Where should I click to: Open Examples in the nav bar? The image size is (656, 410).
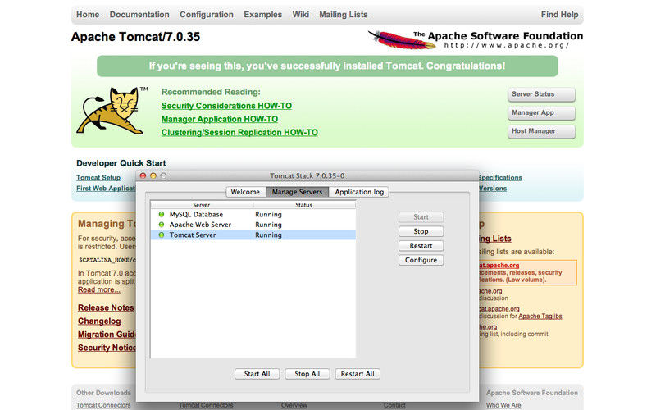[262, 15]
